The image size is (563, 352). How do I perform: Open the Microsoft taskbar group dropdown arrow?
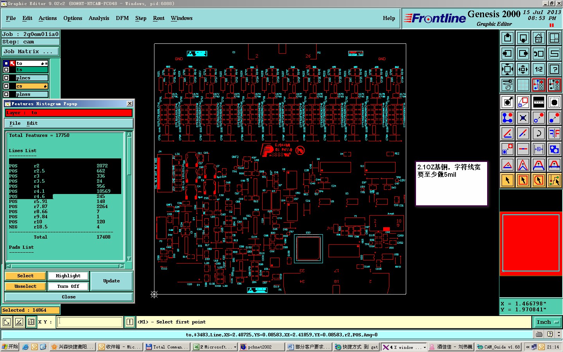235,347
